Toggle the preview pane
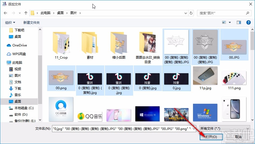Viewport: 255px width, 144px height. point(239,22)
